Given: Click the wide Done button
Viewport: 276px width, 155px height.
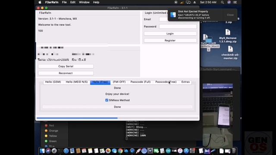Looking at the screenshot, I should coord(117,107).
